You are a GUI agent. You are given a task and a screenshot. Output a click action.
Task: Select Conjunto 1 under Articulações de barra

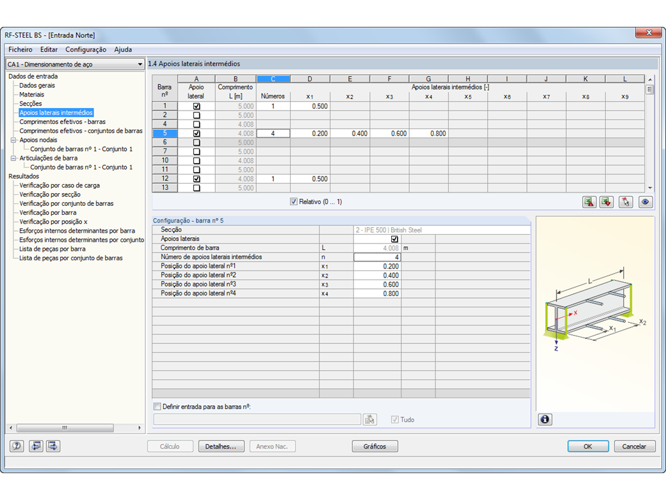81,168
